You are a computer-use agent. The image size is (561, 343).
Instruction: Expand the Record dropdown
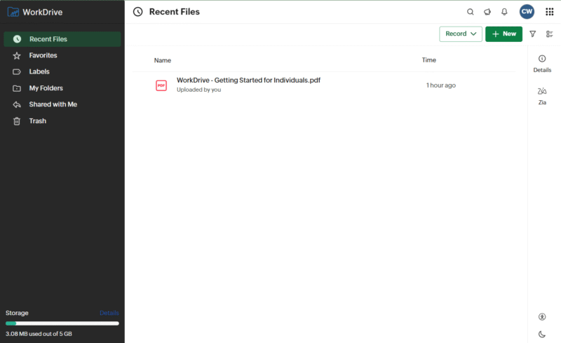point(461,34)
